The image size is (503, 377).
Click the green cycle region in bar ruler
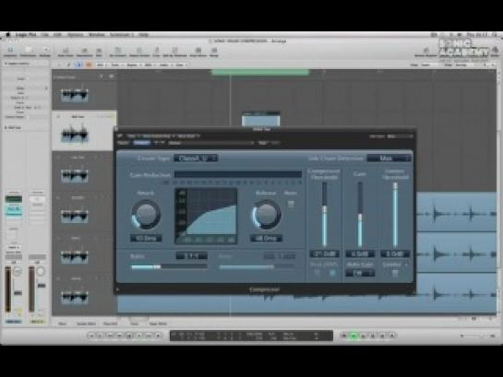tap(261, 72)
